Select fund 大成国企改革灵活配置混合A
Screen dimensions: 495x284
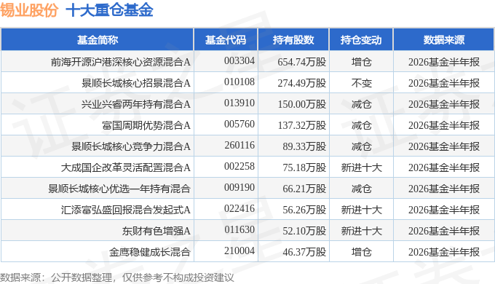126,167
